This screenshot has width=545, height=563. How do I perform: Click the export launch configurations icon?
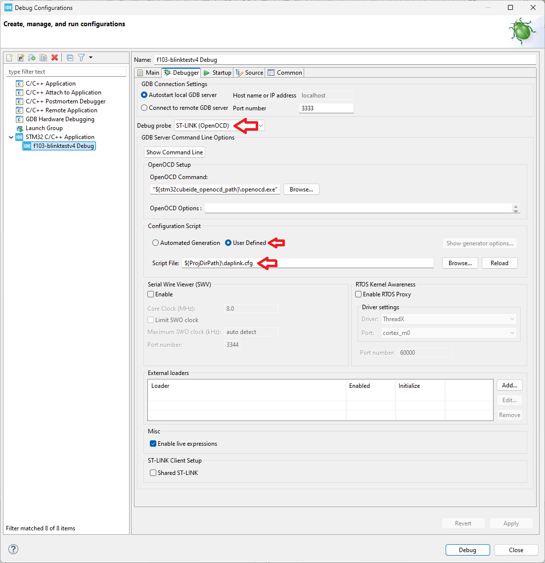[x=31, y=57]
